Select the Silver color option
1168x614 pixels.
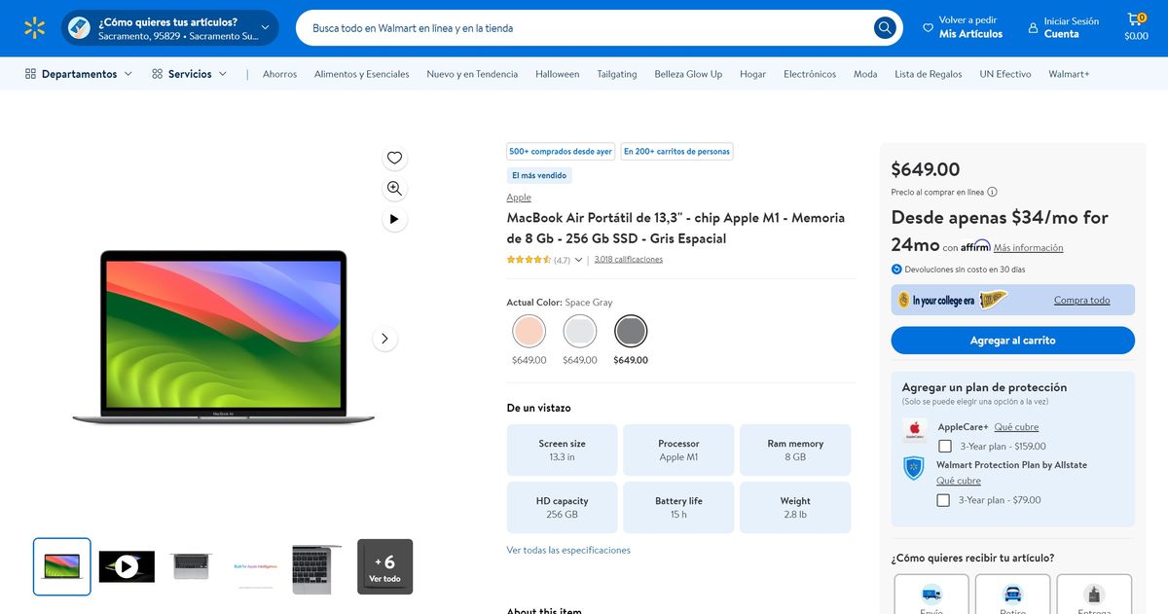pyautogui.click(x=580, y=332)
